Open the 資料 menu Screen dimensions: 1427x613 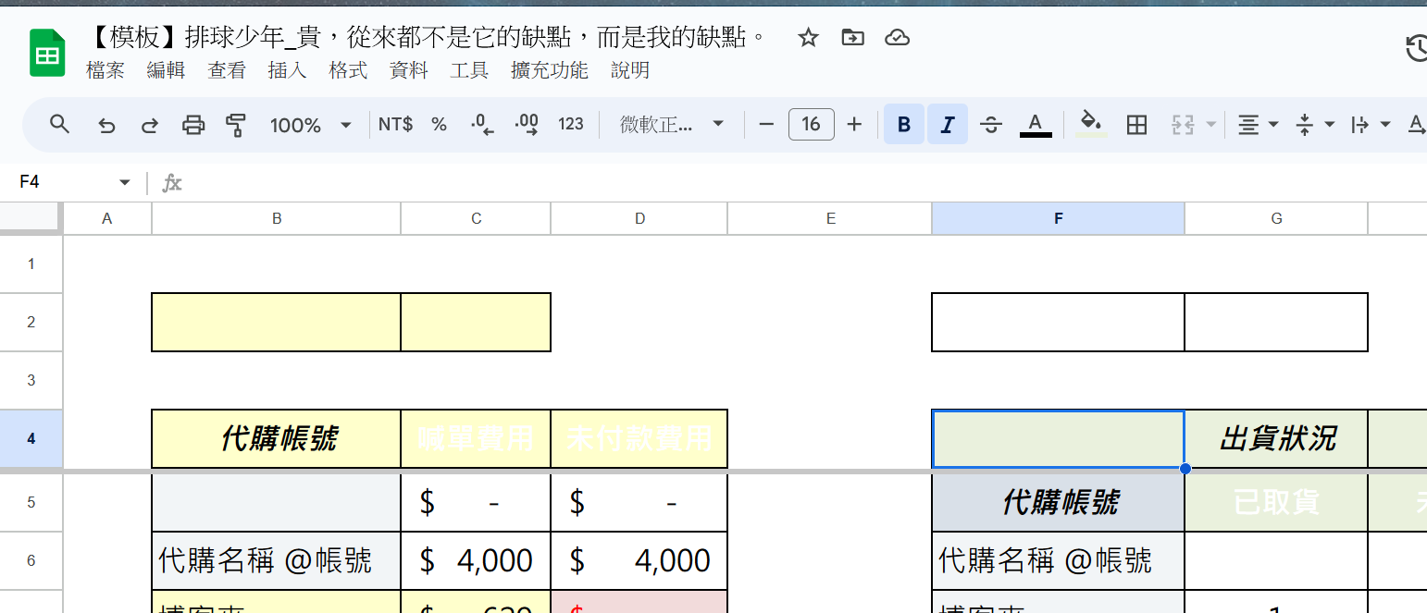[x=409, y=70]
